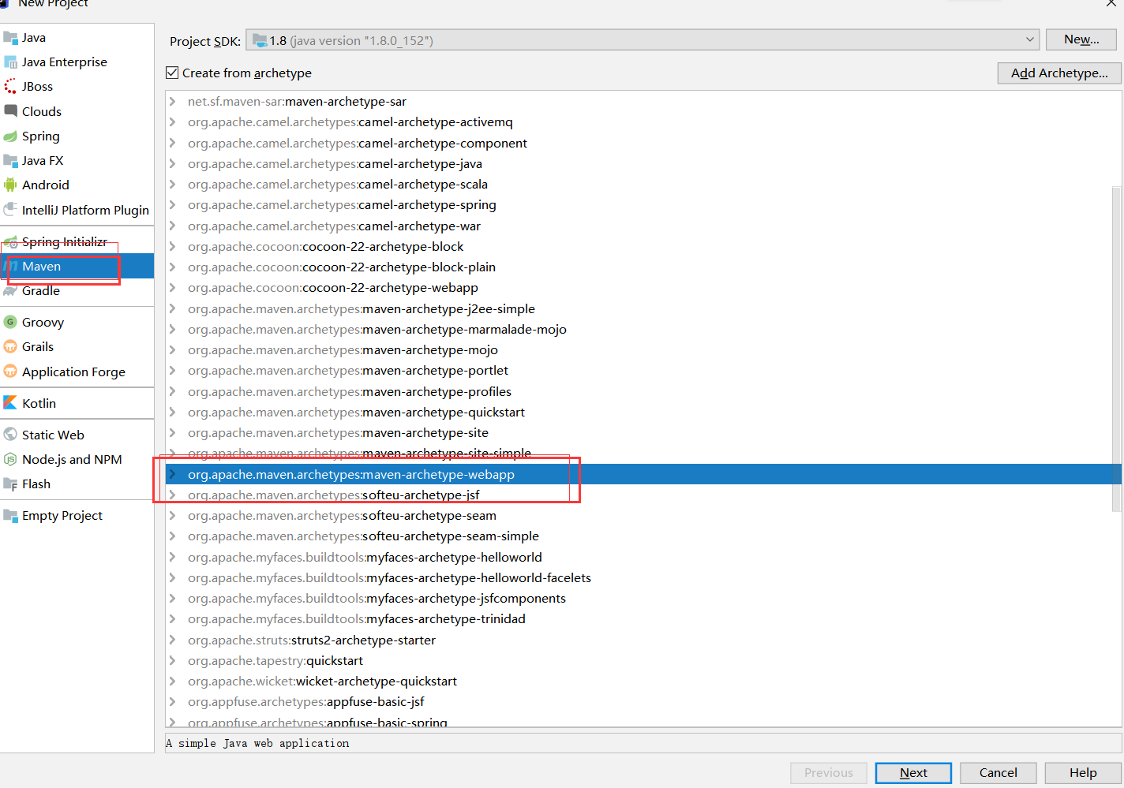Select myfaces-archetype-jsfcomponents archetype
The width and height of the screenshot is (1124, 788).
(377, 599)
